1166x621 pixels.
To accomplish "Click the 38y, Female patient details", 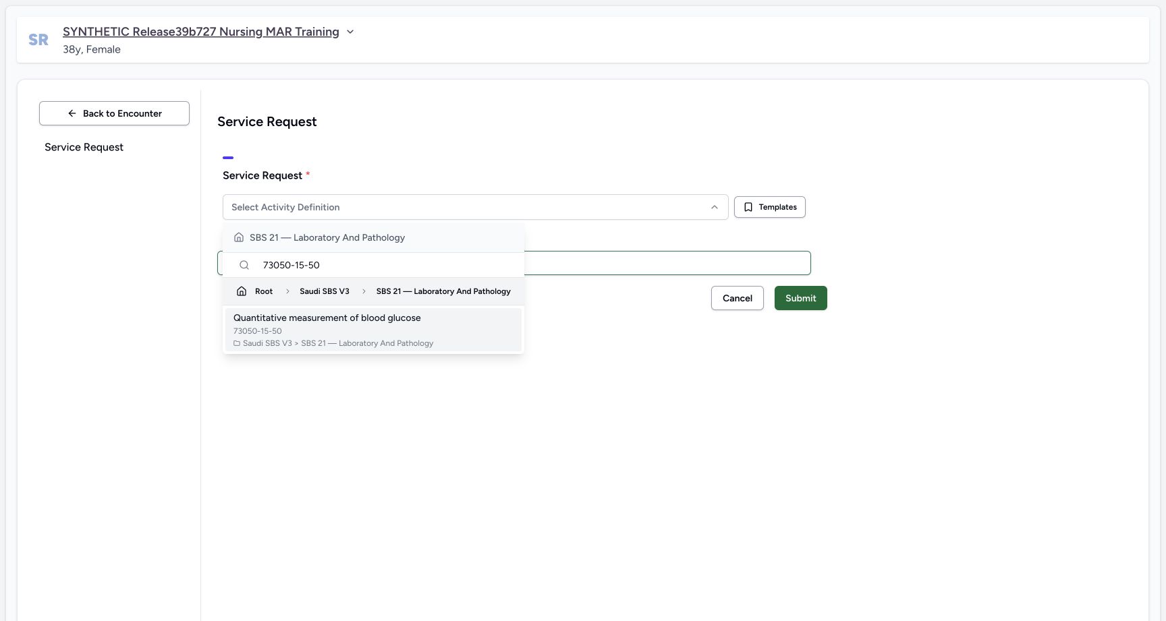I will [92, 49].
